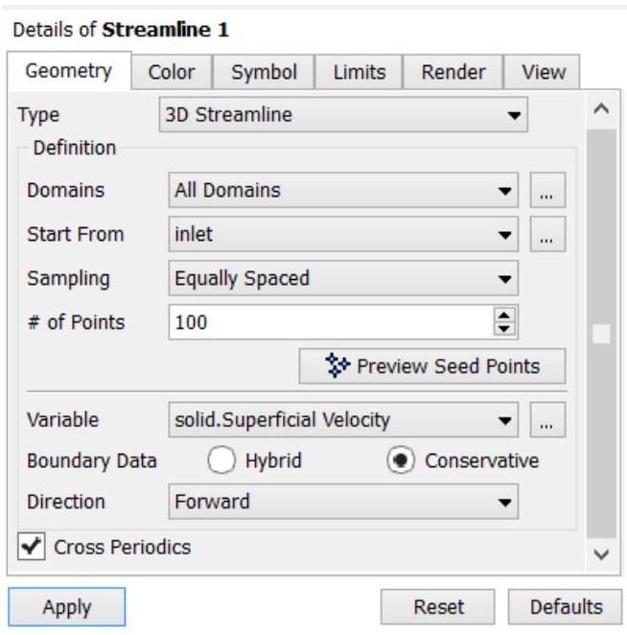Click the scrollbar down arrow
Image resolution: width=627 pixels, height=635 pixels.
[x=601, y=554]
